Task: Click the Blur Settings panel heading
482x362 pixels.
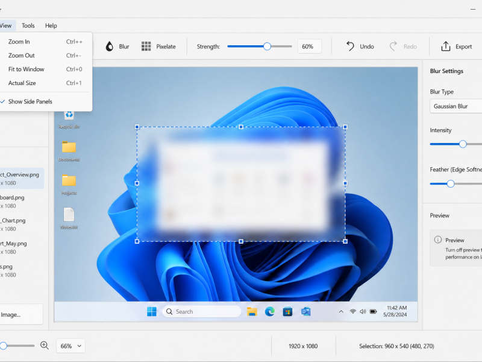Action: pyautogui.click(x=446, y=71)
